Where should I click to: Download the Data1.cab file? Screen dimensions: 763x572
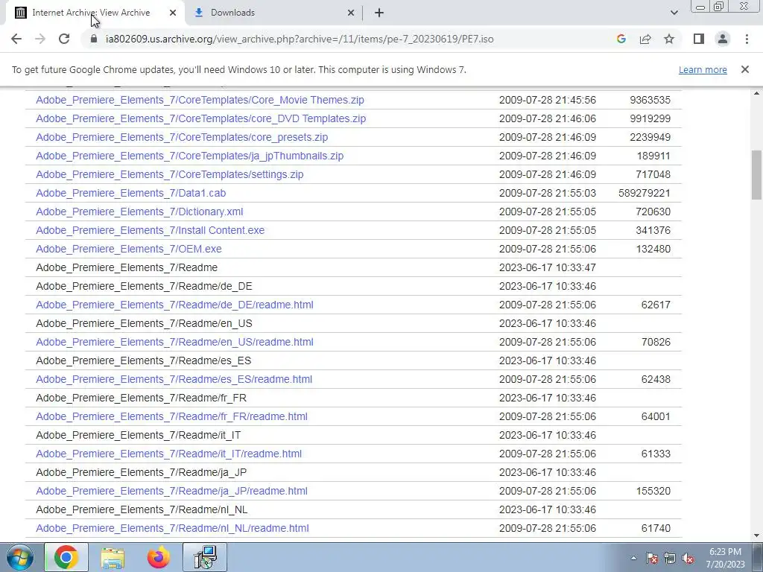(131, 193)
